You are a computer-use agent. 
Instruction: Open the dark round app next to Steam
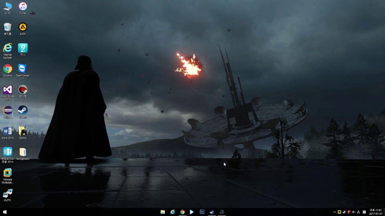pyautogui.click(x=222, y=212)
